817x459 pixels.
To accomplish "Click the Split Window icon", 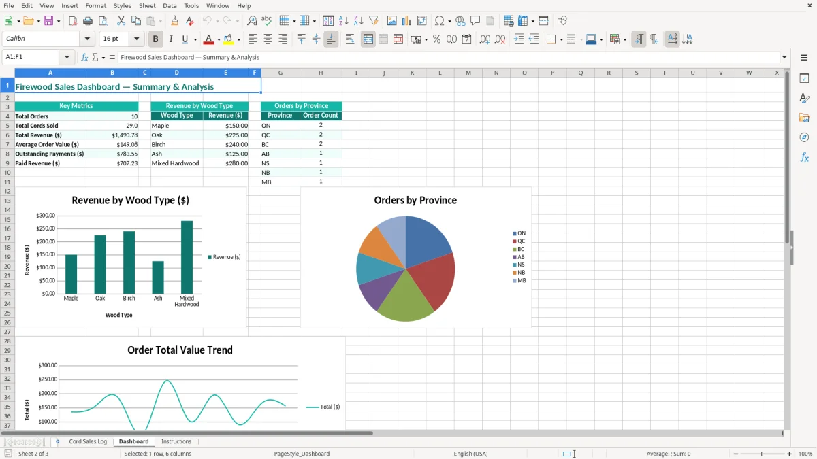I will click(x=544, y=21).
